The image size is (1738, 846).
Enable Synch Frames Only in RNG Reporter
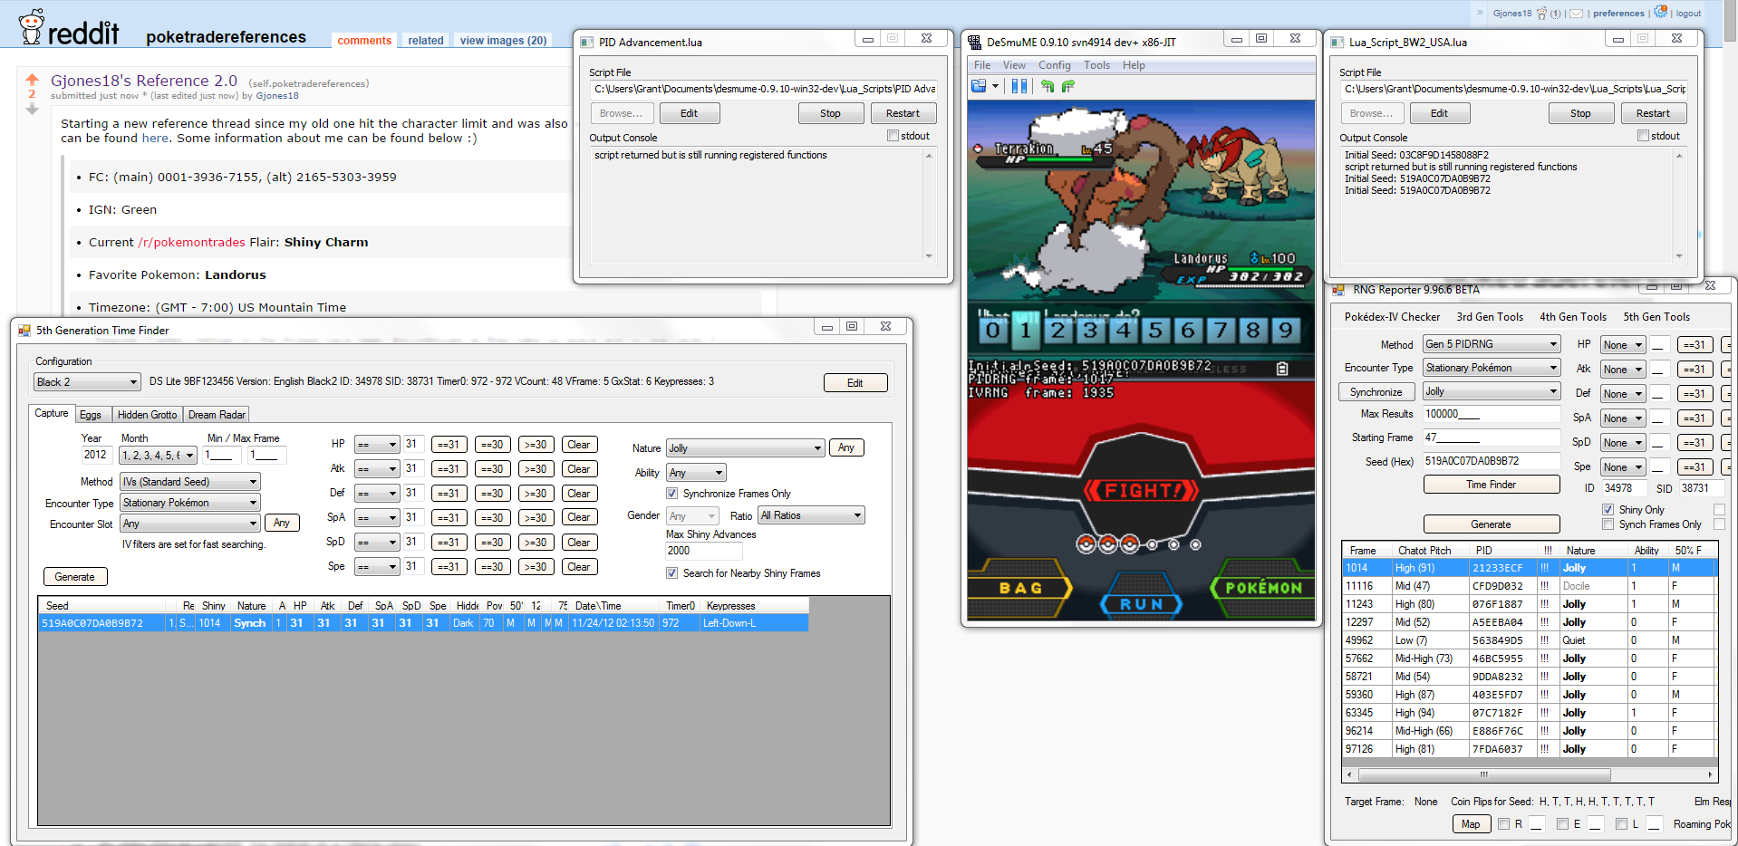pos(1608,524)
